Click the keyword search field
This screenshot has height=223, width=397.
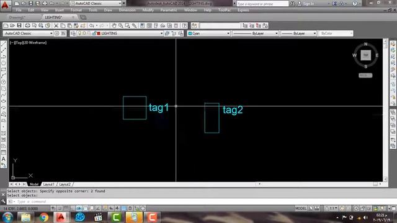[262, 4]
